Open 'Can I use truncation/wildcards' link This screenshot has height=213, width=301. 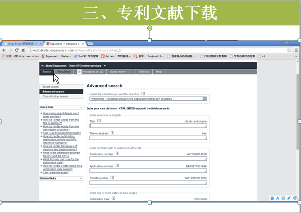[62, 133]
